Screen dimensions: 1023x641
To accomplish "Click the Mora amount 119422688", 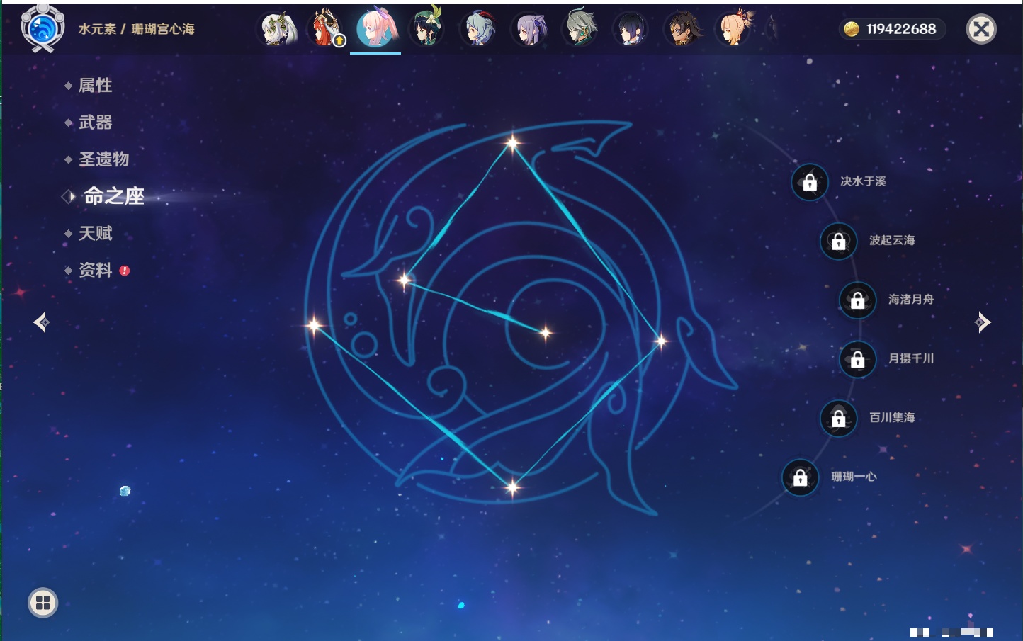I will (x=901, y=29).
